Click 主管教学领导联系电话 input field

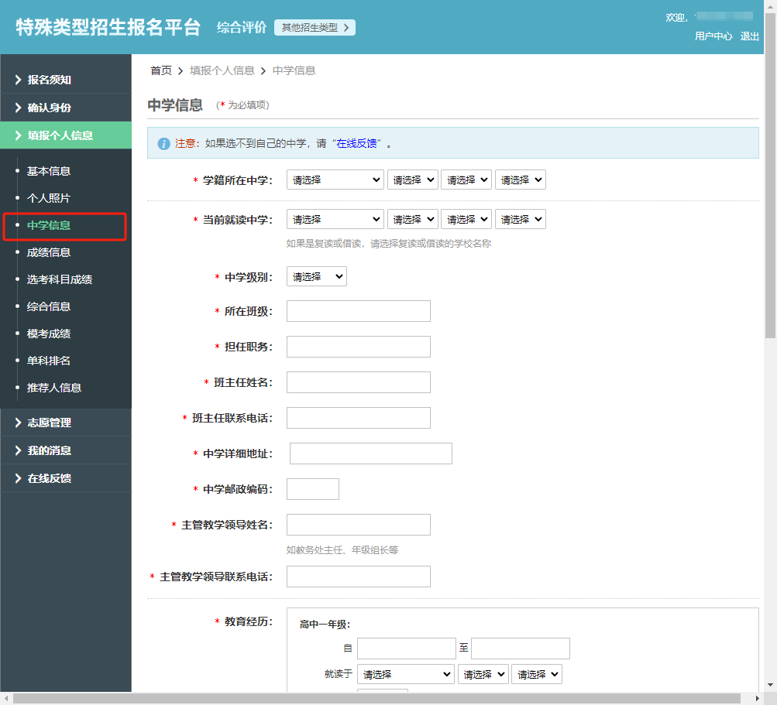358,577
